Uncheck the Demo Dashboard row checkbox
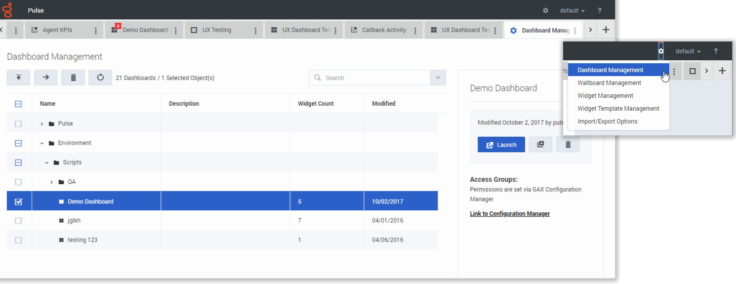 [18, 202]
